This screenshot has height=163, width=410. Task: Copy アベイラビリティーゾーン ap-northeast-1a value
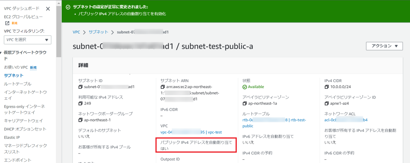[x=245, y=103]
